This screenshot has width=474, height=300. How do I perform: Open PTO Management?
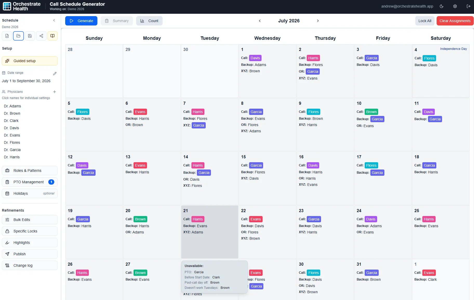pos(30,182)
